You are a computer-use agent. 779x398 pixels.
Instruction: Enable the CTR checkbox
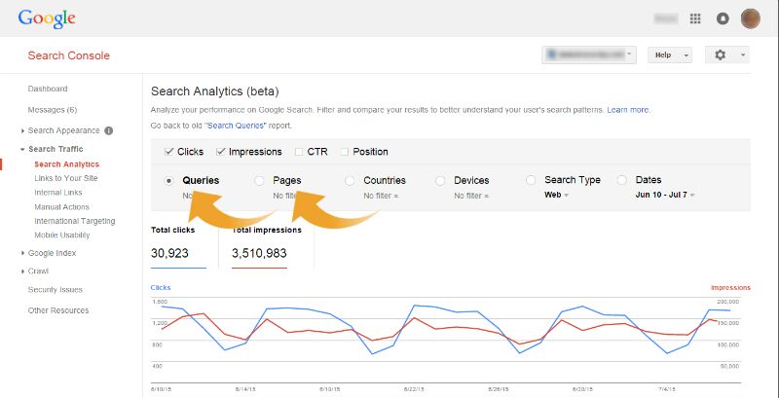coord(298,152)
